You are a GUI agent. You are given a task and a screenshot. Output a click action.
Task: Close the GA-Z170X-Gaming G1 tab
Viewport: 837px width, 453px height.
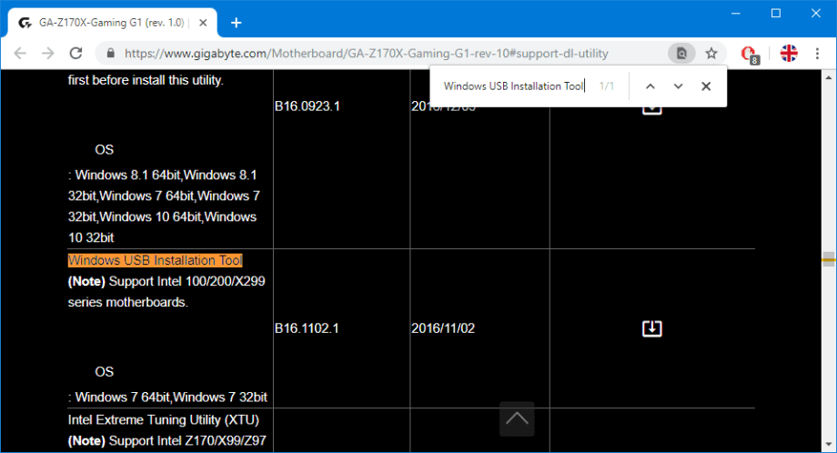(207, 23)
